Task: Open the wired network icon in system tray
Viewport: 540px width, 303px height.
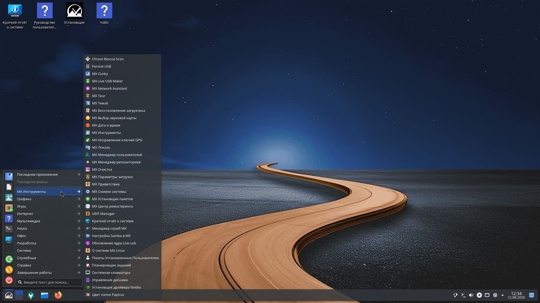Action: 487,295
